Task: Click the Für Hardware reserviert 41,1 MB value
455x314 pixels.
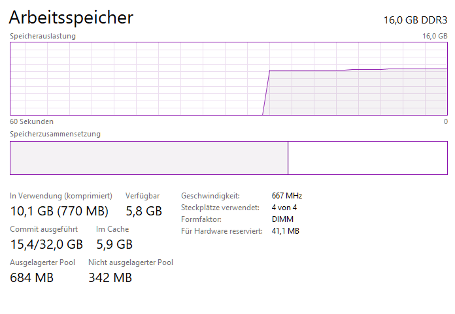Action: click(x=285, y=231)
